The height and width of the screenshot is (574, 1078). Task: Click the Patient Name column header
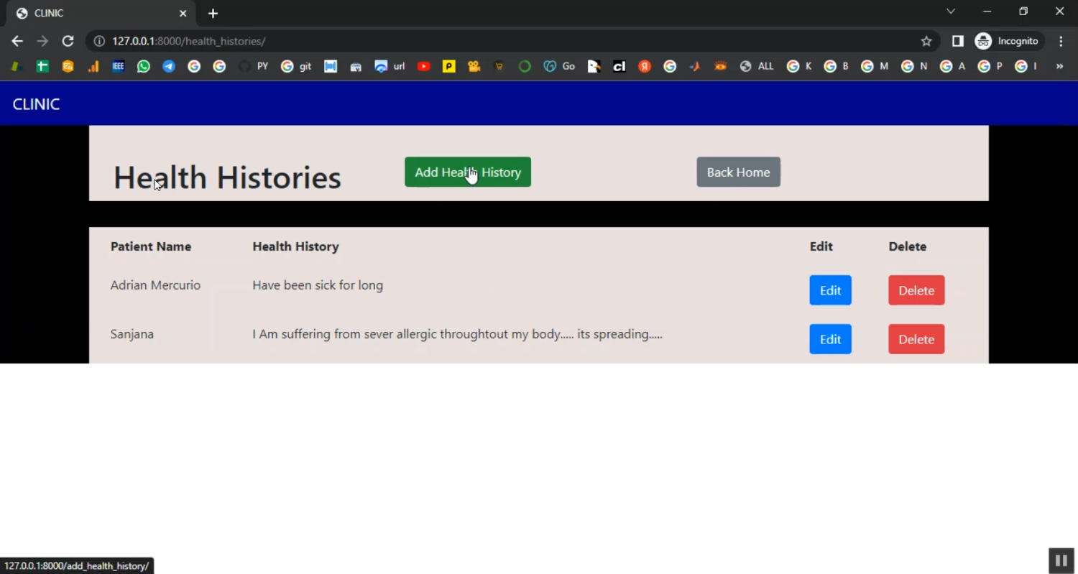click(x=151, y=246)
